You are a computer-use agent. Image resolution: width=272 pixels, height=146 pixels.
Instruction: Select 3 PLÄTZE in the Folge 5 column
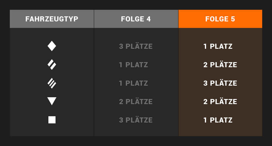coord(220,83)
